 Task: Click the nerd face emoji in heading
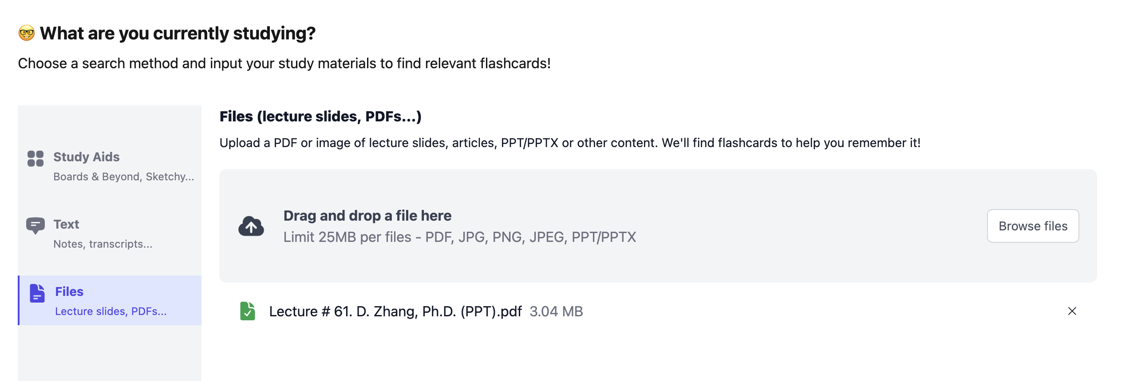(x=27, y=33)
